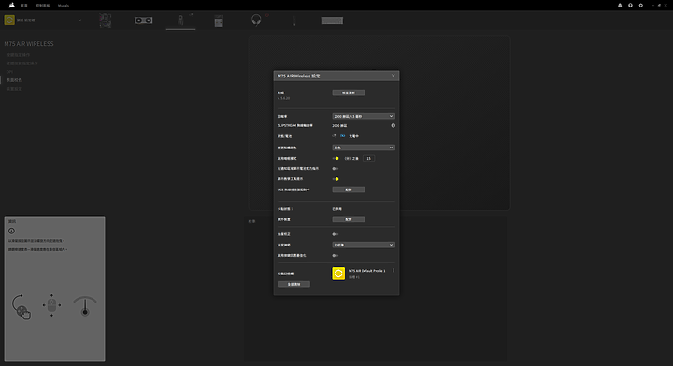This screenshot has width=673, height=366.
Task: Click the M75 AIR Default Profile 1 name
Action: pyautogui.click(x=367, y=271)
